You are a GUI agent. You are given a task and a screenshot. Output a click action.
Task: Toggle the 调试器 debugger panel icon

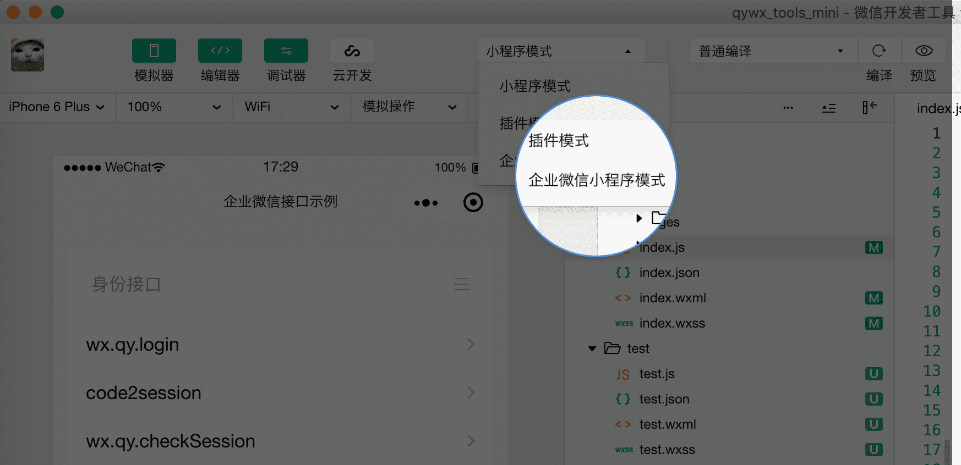(286, 51)
